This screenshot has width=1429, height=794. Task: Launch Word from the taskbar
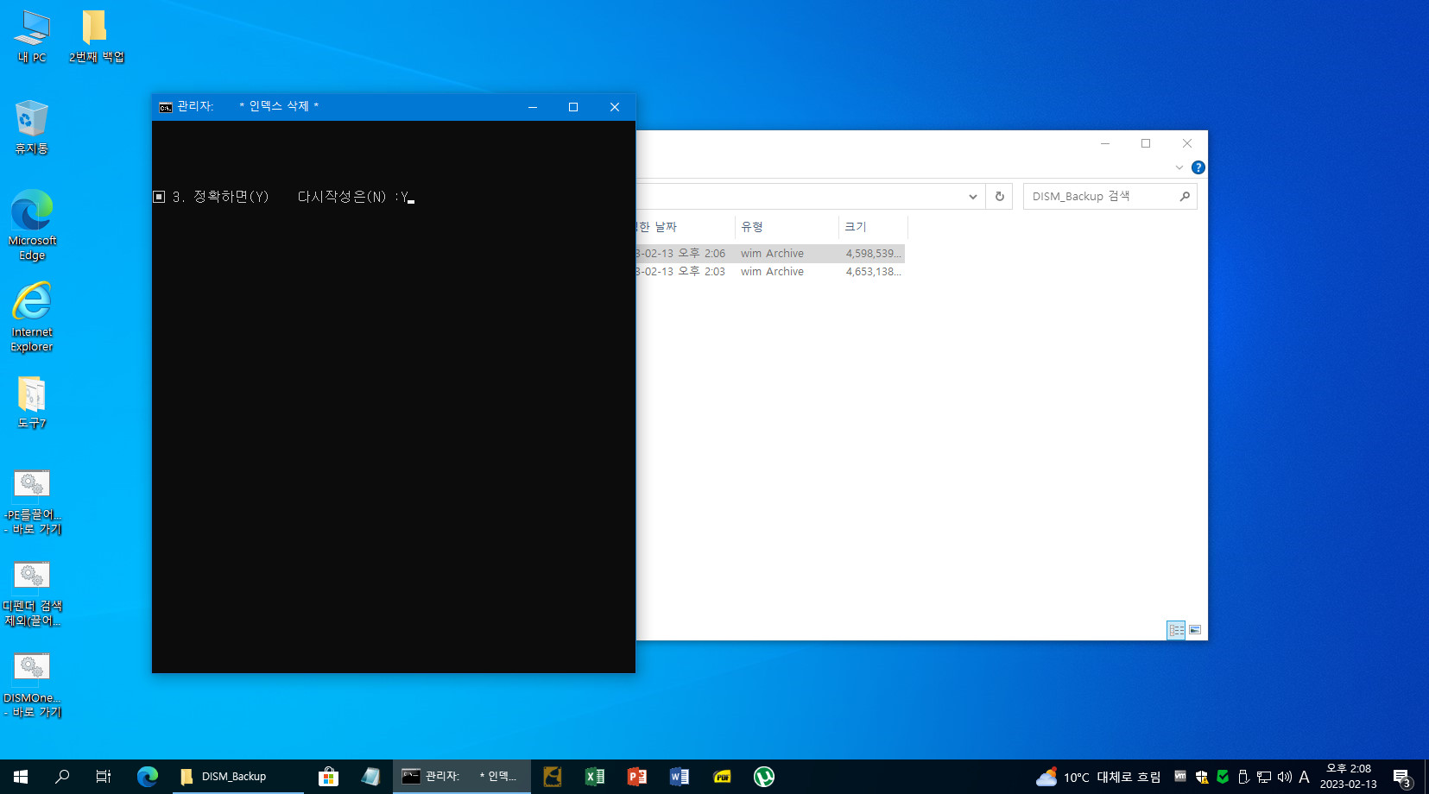pos(679,777)
